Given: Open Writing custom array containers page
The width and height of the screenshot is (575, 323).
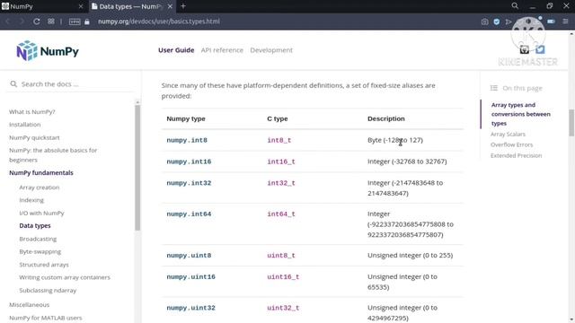Looking at the screenshot, I should (x=65, y=277).
